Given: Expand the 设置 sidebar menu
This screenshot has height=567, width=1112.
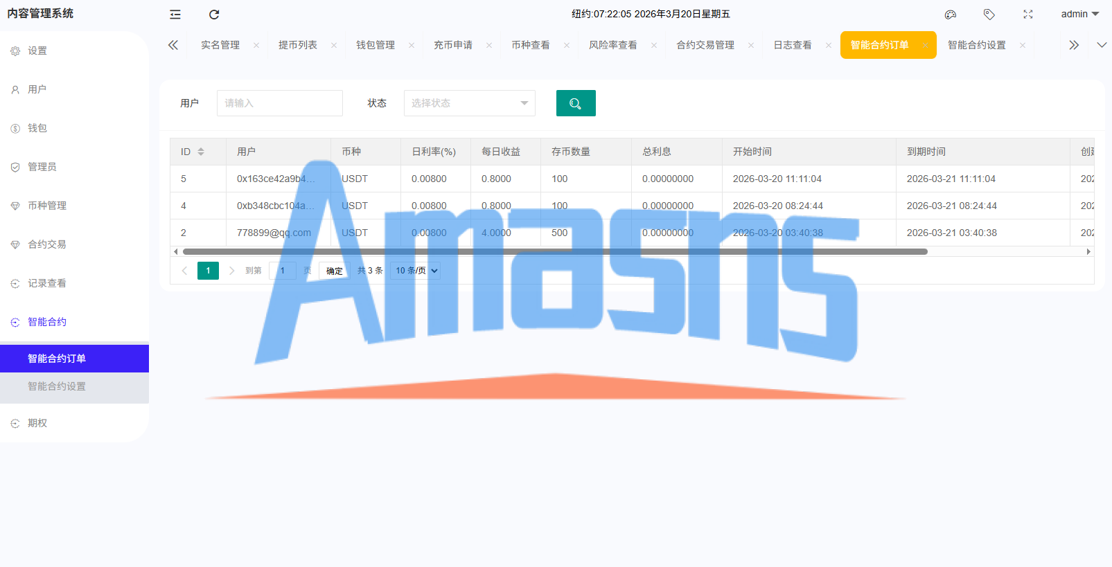Looking at the screenshot, I should pos(74,51).
